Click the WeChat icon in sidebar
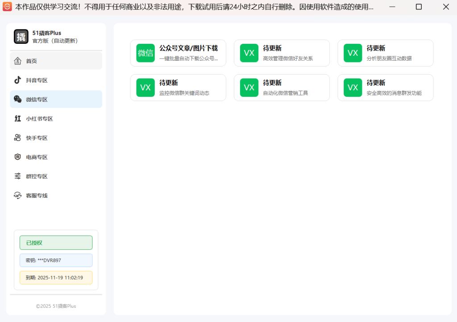The image size is (457, 322). tap(18, 99)
